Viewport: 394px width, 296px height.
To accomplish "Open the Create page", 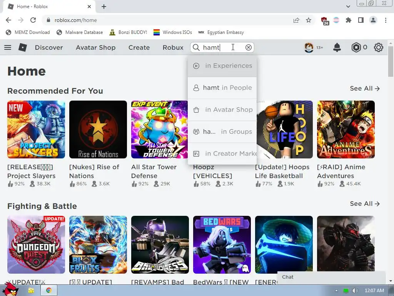I will coord(139,47).
